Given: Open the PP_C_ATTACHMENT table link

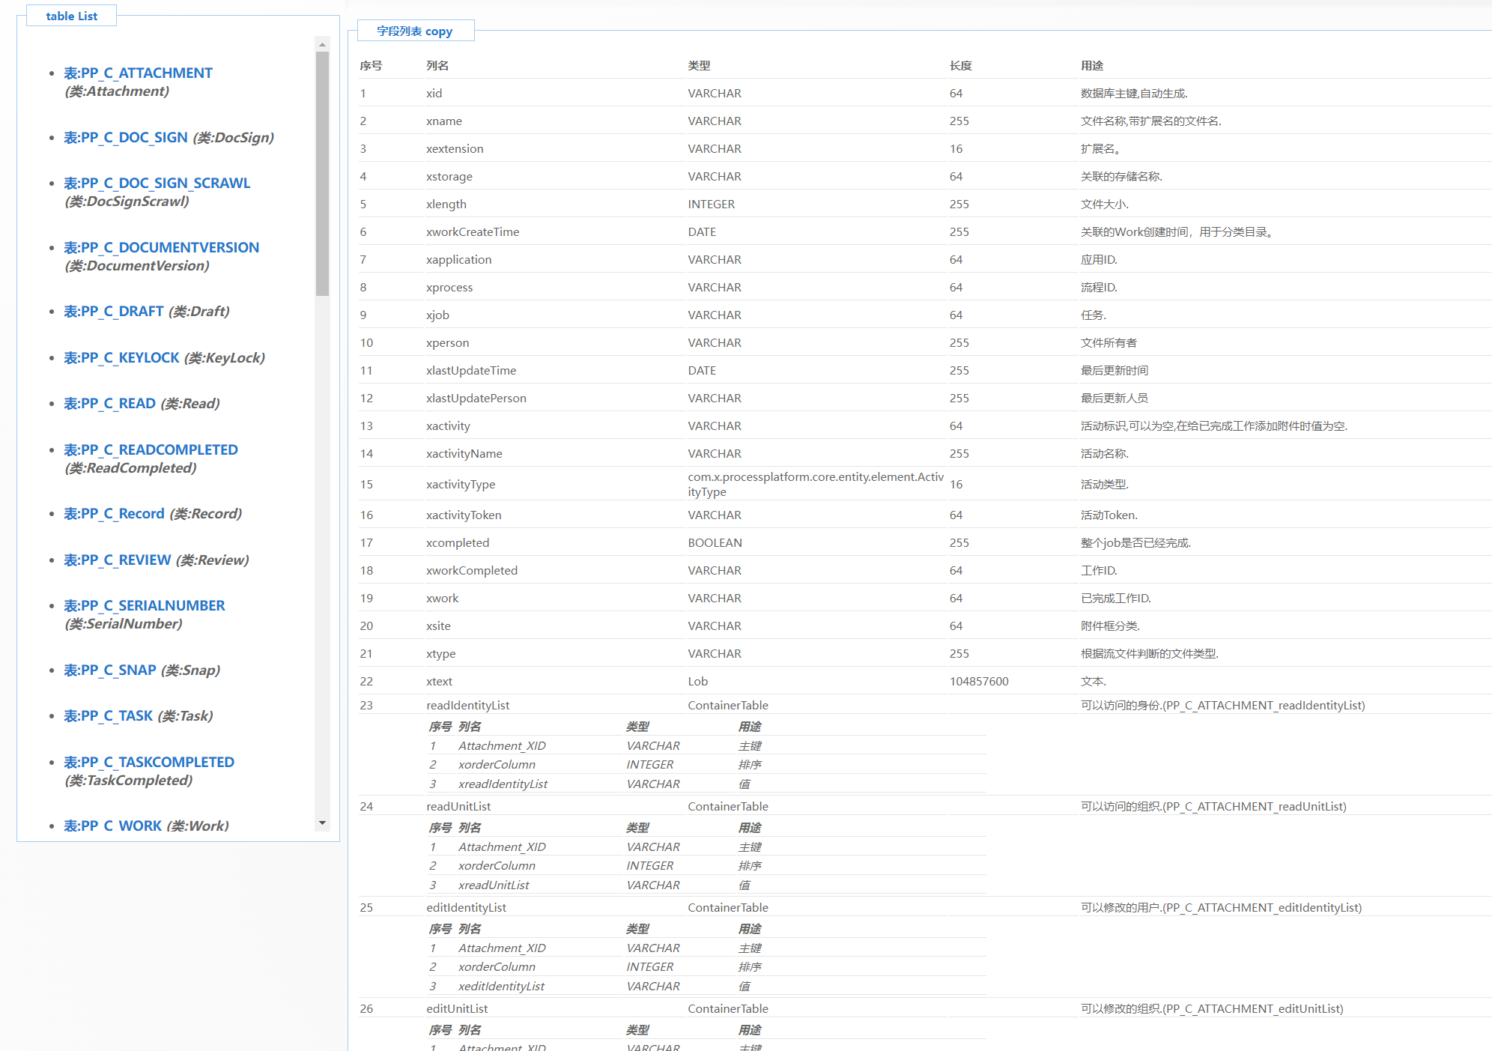Looking at the screenshot, I should (x=138, y=73).
